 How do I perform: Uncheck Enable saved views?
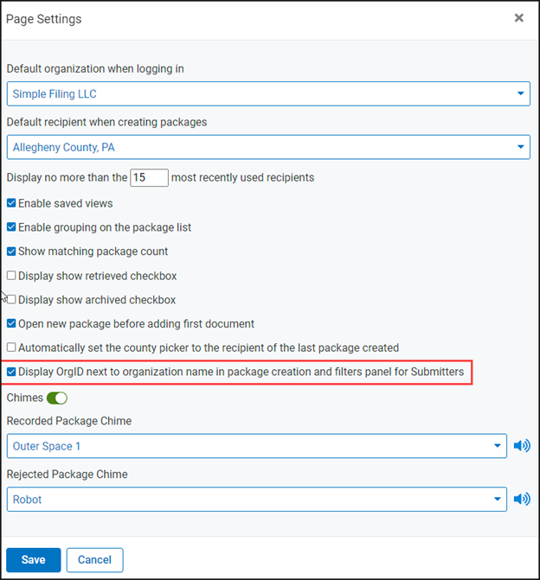[x=11, y=203]
